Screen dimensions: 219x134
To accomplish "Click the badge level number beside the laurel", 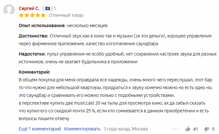I will pyautogui.click(x=55, y=8).
